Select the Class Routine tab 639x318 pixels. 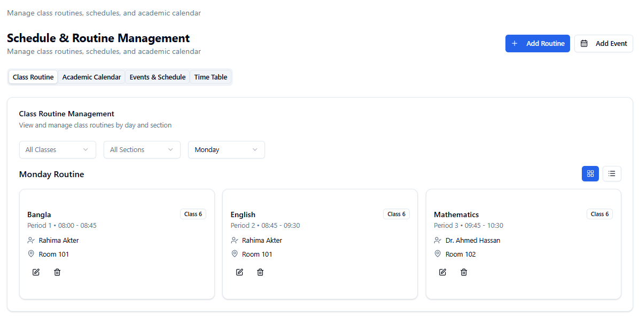click(33, 77)
